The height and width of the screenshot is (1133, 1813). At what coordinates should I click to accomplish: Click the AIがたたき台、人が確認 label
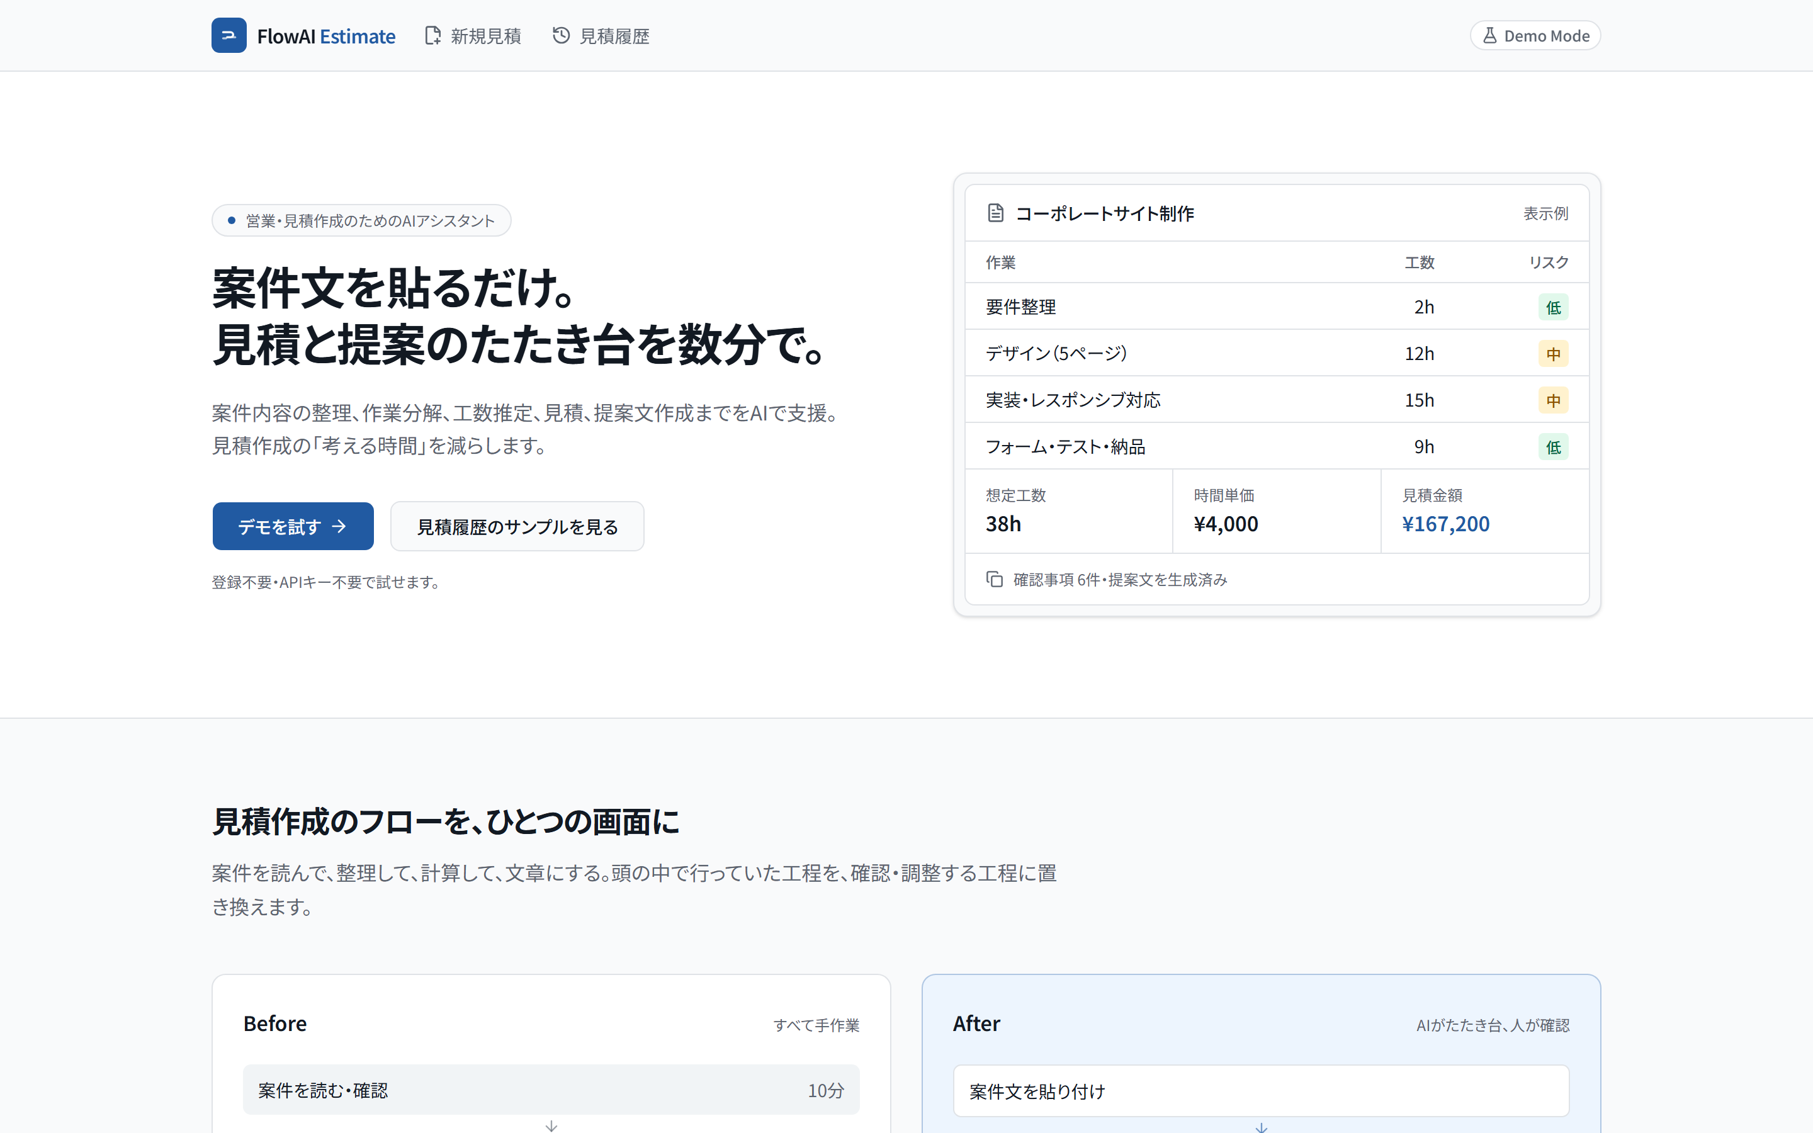tap(1493, 1025)
